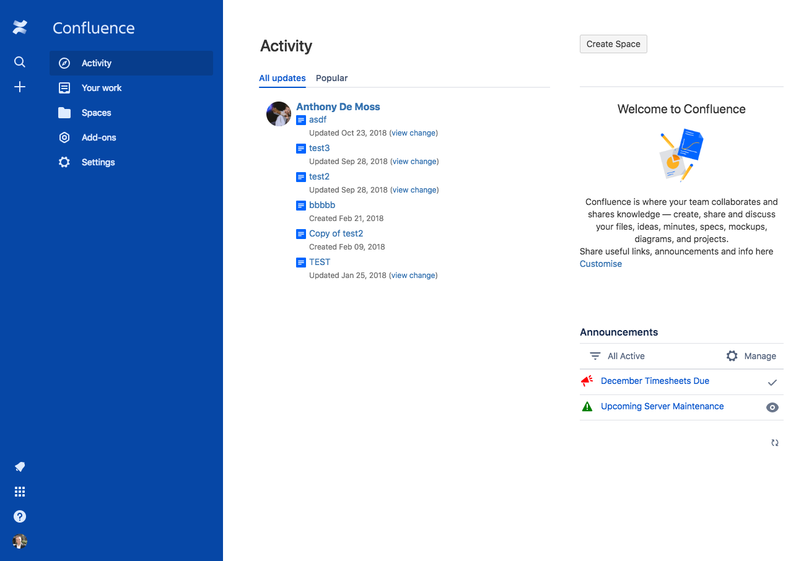Click the page icon next to asdf
This screenshot has width=796, height=561.
click(x=301, y=120)
